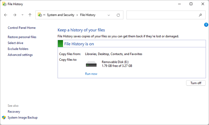Click the search magnifier icon

coord(200,15)
